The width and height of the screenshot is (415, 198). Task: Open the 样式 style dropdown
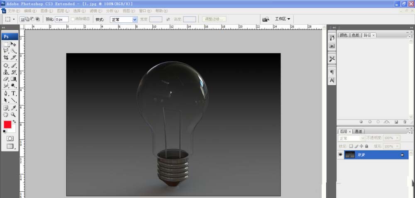(124, 19)
